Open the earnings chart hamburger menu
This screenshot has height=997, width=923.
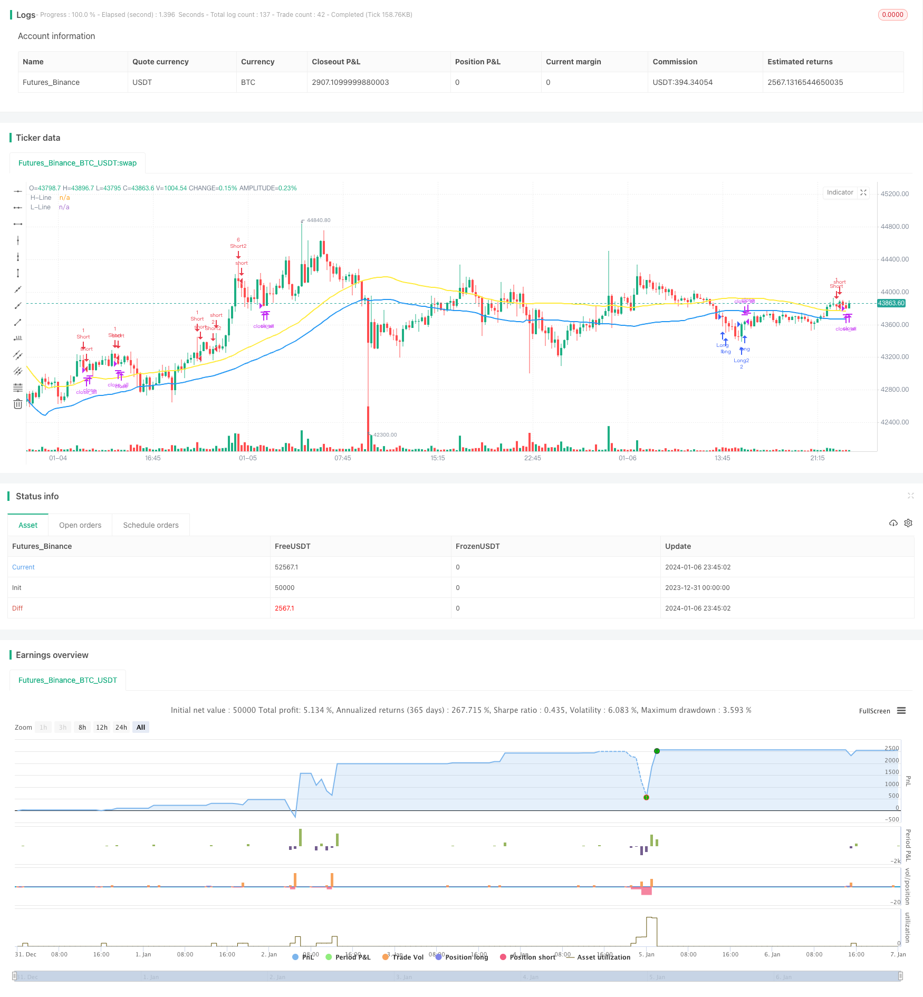tap(901, 711)
